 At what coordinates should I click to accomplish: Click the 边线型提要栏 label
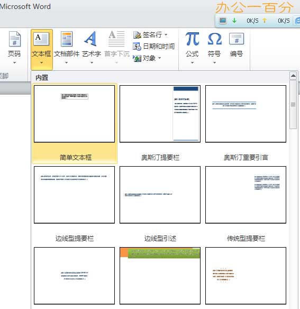[75, 239]
